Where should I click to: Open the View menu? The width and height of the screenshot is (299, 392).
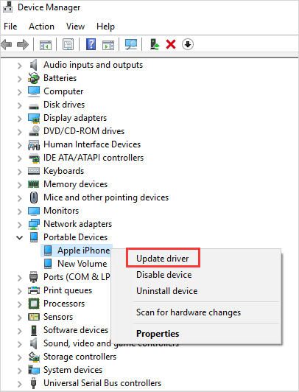click(75, 27)
